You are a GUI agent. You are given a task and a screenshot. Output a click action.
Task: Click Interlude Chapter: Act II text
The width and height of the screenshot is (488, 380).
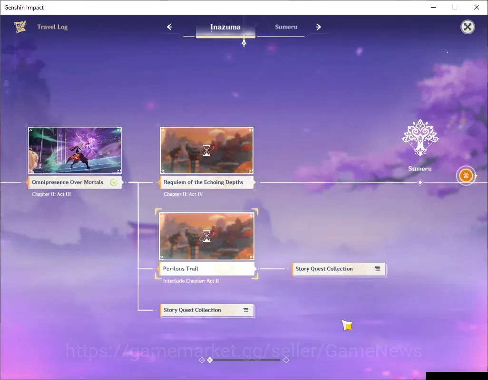coord(191,281)
